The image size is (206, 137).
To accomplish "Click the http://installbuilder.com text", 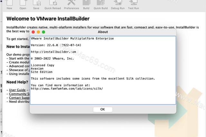I will pos(53,52).
